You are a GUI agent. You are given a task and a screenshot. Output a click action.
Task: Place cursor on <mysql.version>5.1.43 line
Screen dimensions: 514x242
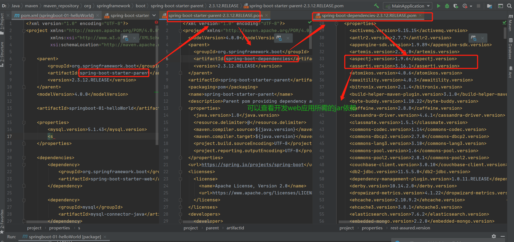97,130
